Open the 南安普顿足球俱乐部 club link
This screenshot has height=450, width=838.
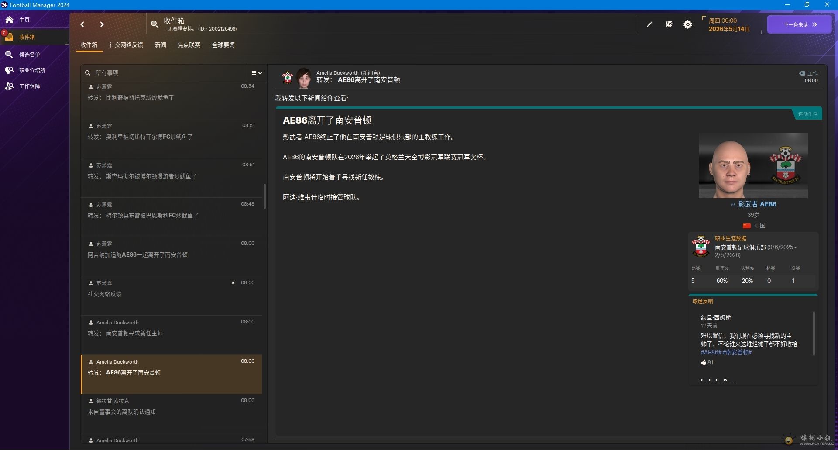point(740,247)
